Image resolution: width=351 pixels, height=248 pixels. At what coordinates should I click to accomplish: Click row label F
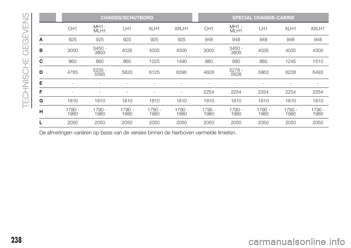[x=41, y=92]
